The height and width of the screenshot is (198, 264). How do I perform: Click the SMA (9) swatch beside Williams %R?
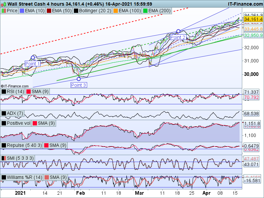click(47, 177)
